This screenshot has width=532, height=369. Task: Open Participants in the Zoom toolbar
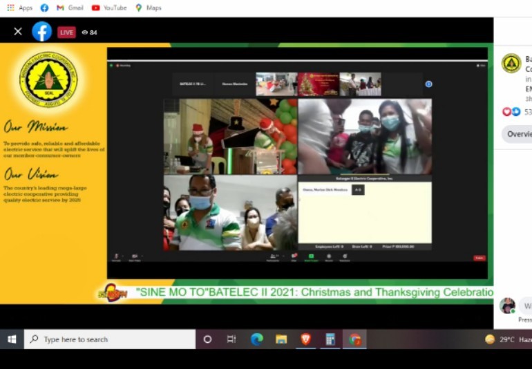pos(273,258)
